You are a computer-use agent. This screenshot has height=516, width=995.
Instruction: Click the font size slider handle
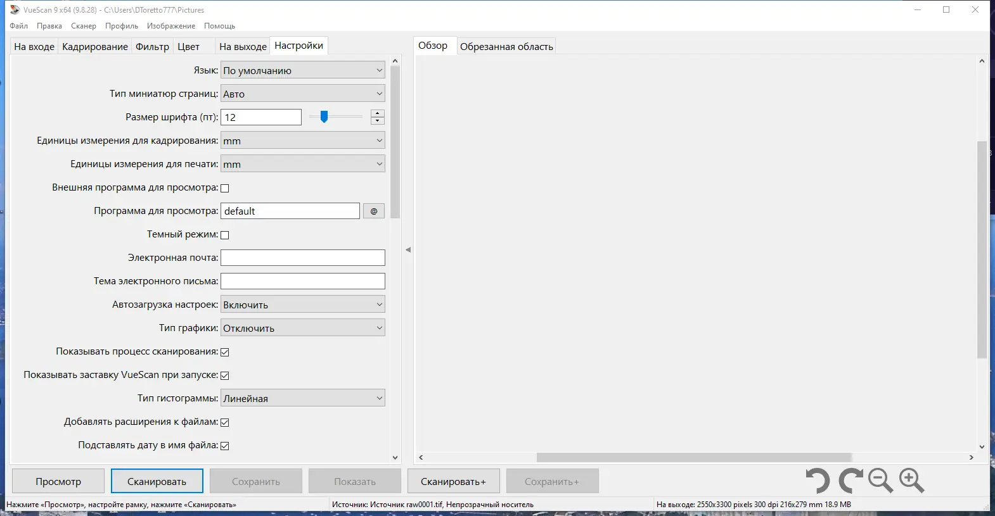point(324,116)
